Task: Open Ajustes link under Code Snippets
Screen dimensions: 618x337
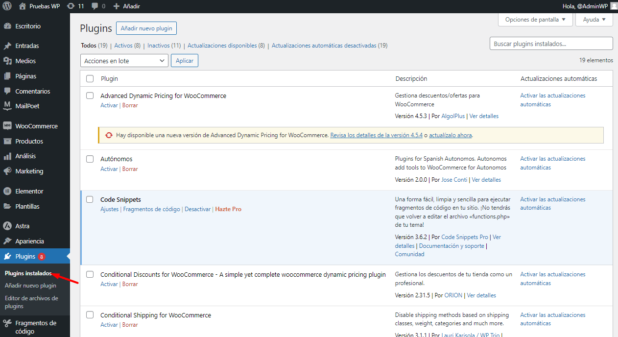Action: coord(110,209)
